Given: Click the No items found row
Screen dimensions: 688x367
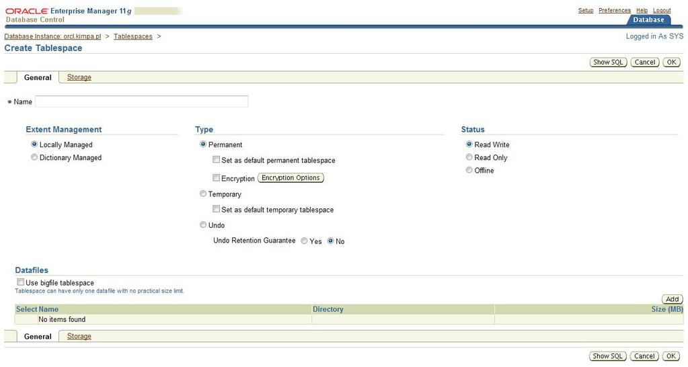Looking at the screenshot, I should (x=349, y=319).
